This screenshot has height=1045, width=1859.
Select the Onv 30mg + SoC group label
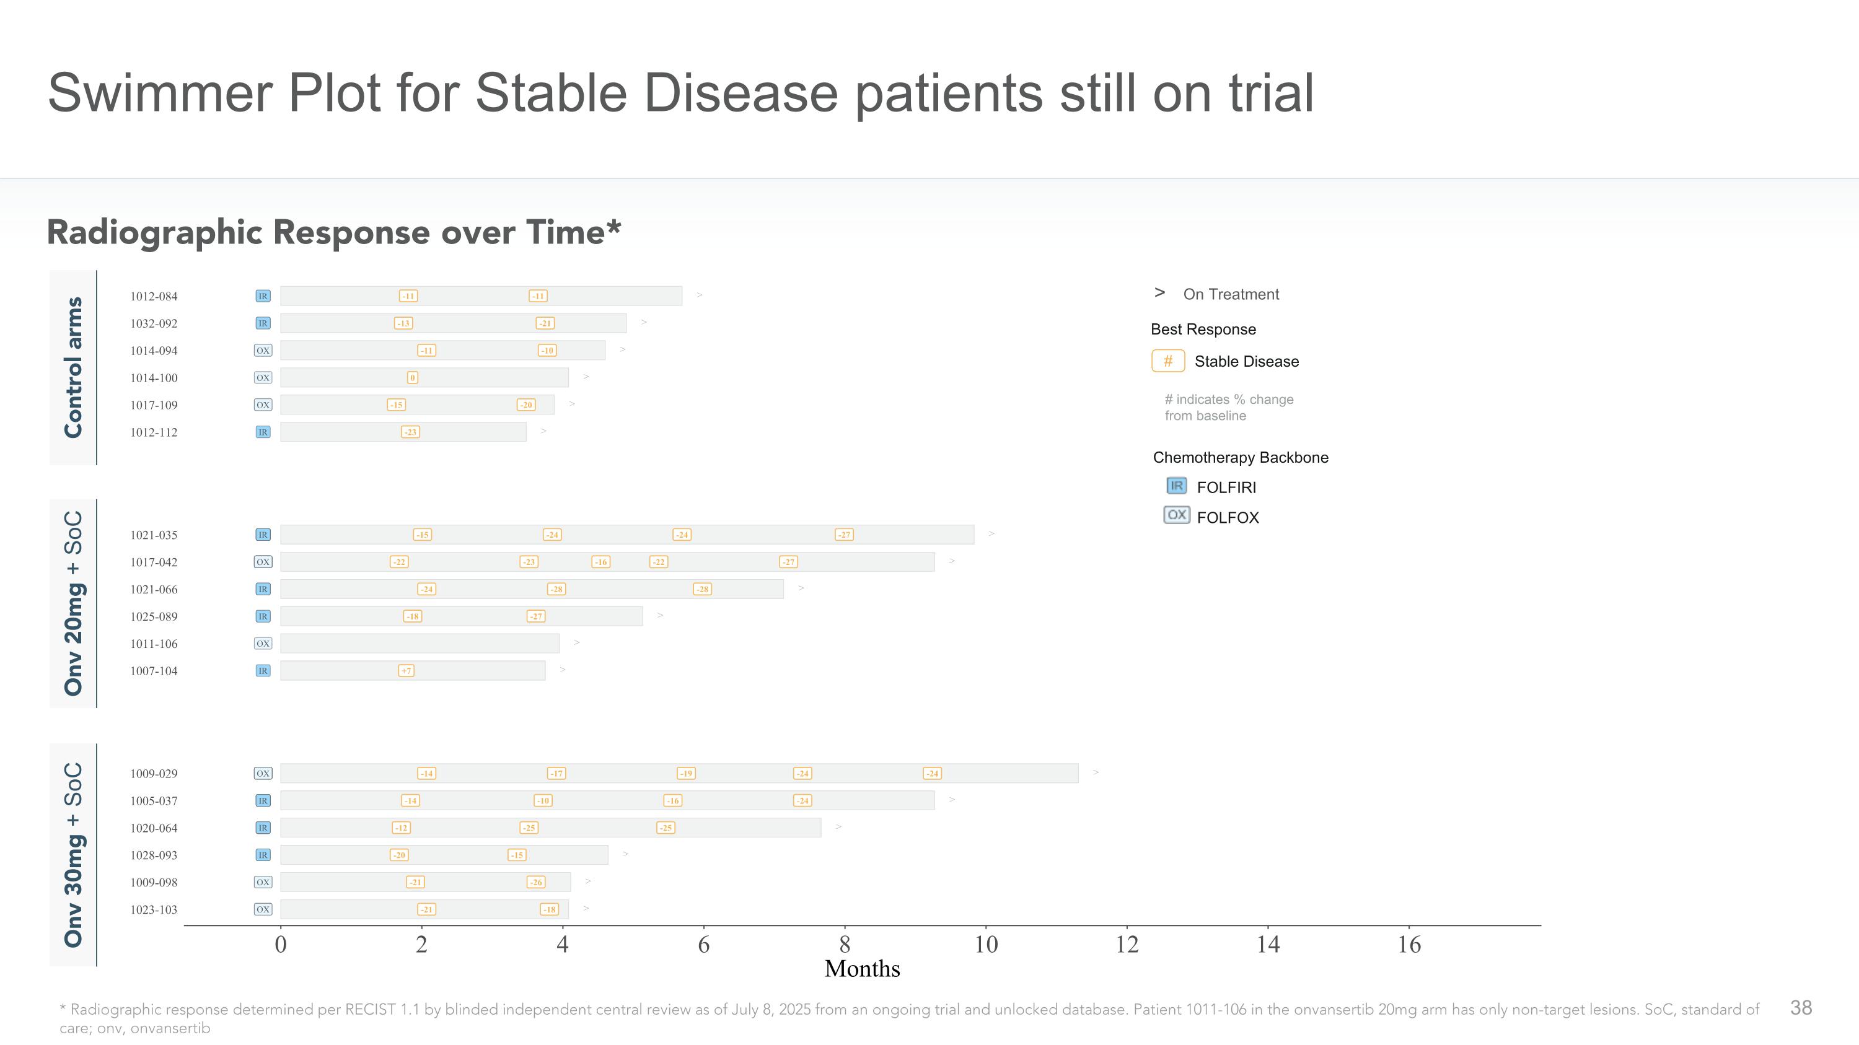tap(73, 855)
